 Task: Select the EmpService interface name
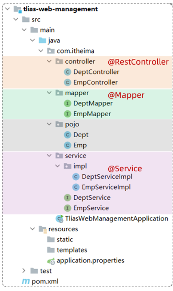pyautogui.click(x=91, y=208)
